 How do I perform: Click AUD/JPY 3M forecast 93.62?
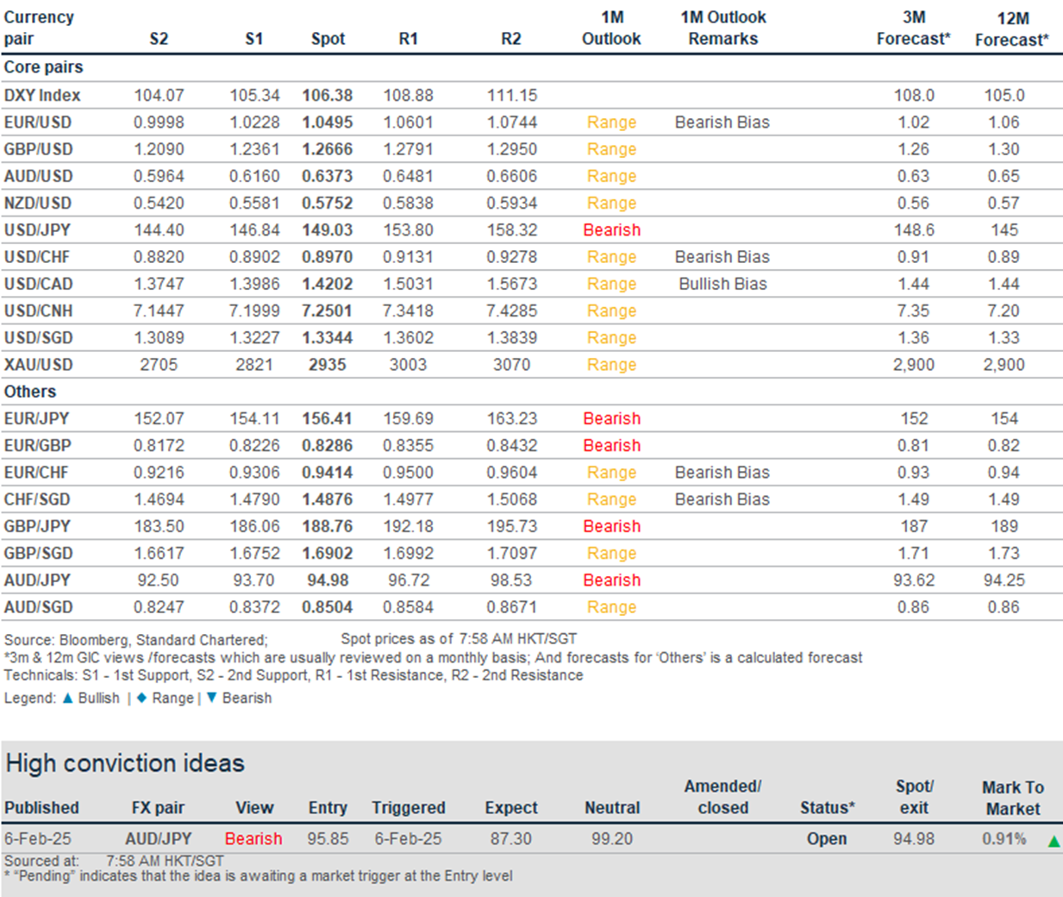pyautogui.click(x=914, y=580)
